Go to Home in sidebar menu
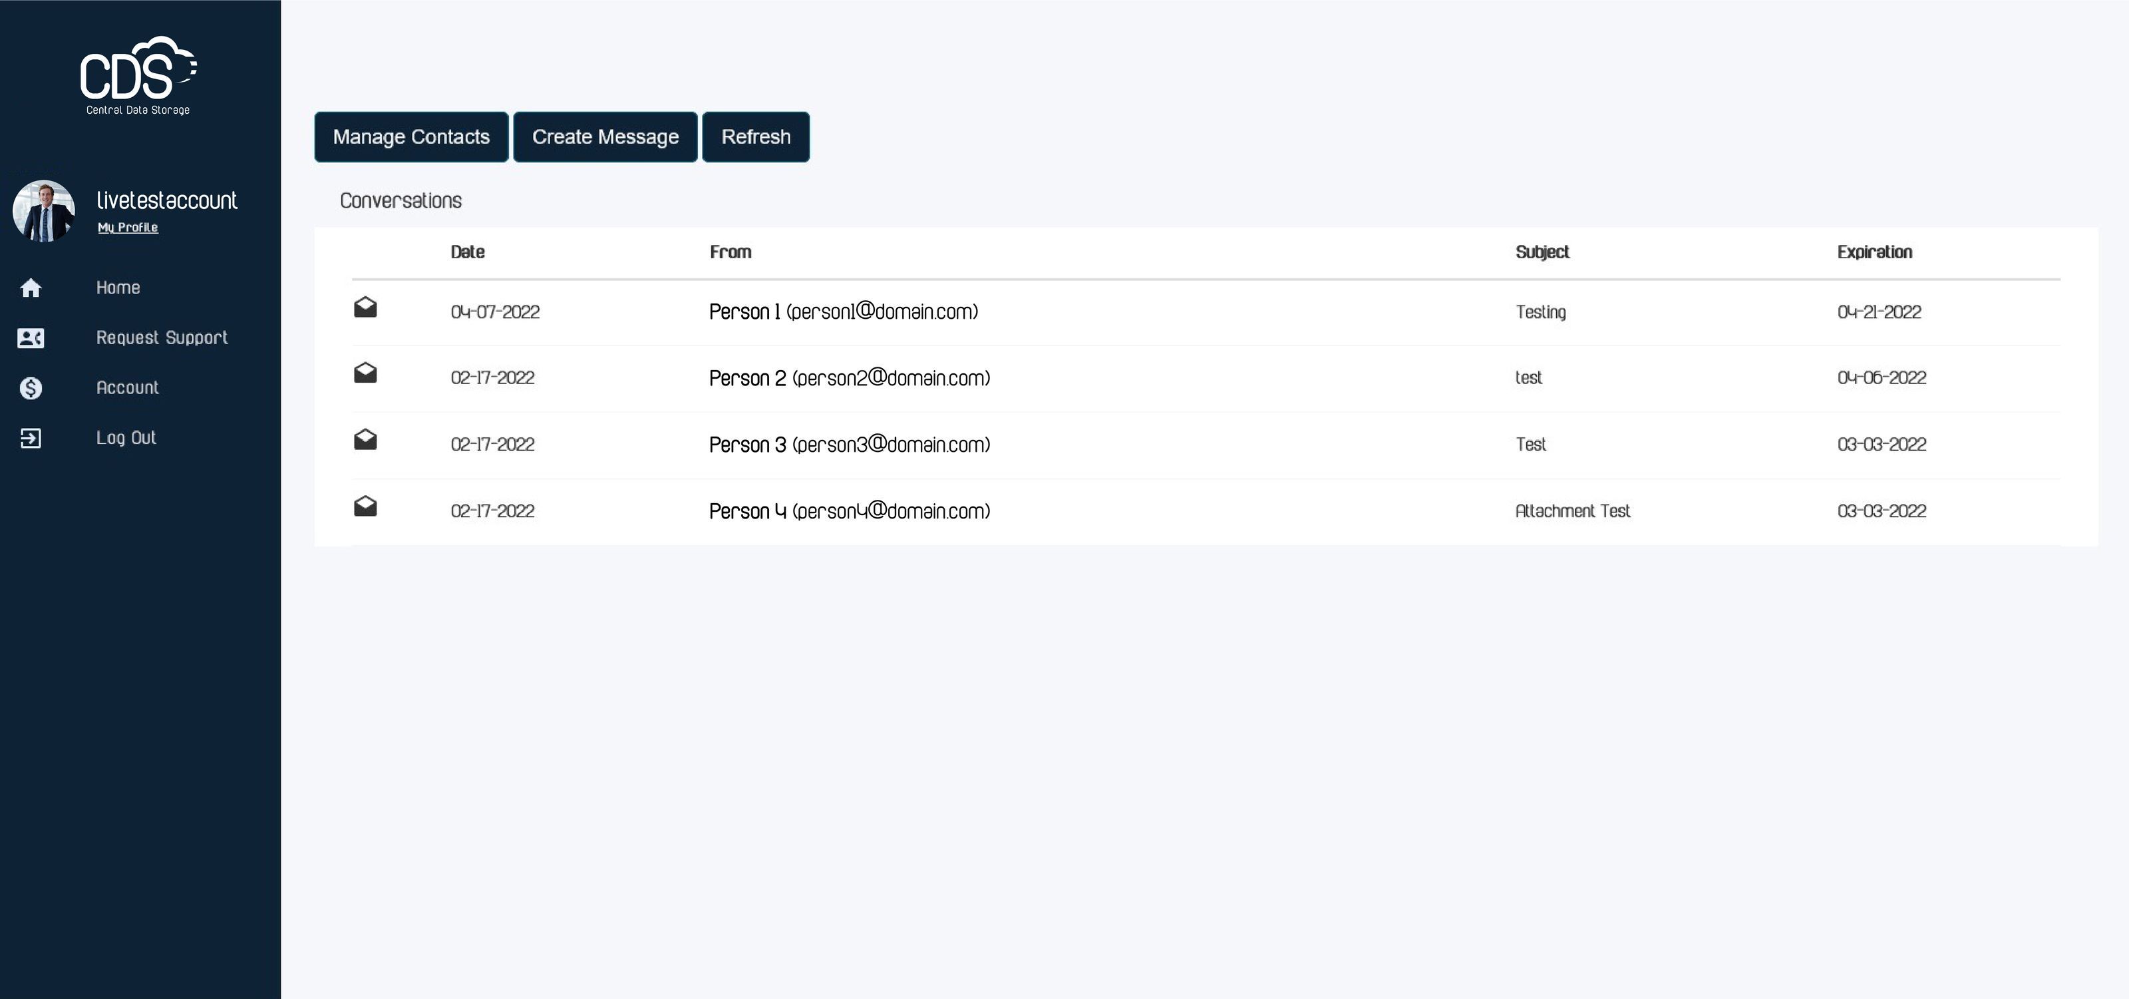Image resolution: width=2129 pixels, height=999 pixels. pyautogui.click(x=118, y=288)
